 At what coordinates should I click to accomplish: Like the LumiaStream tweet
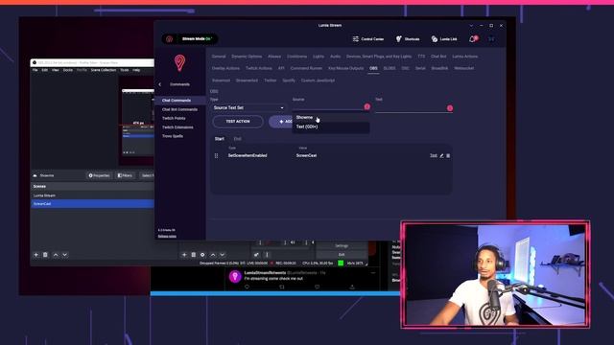(x=317, y=287)
